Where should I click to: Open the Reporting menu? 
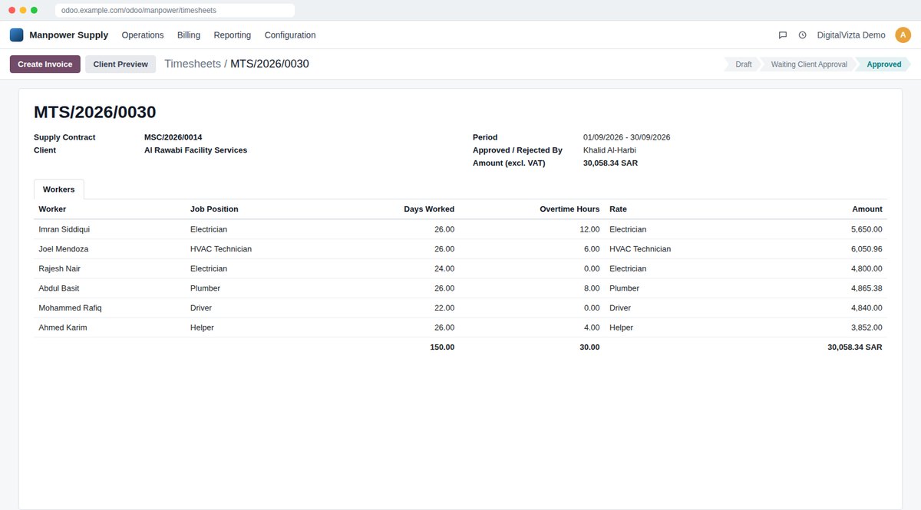(x=233, y=35)
